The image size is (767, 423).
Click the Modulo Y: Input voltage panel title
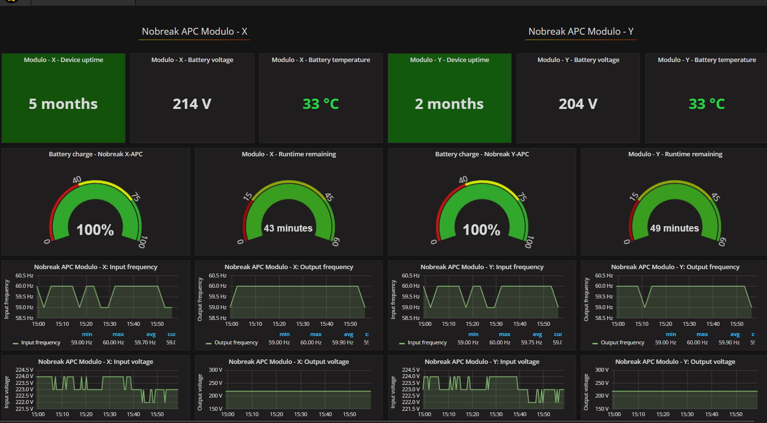(x=482, y=361)
